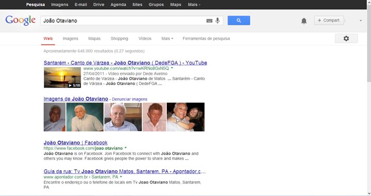The width and height of the screenshot is (371, 196).
Task: Switch to the Vídeos search tab
Action: tap(145, 38)
